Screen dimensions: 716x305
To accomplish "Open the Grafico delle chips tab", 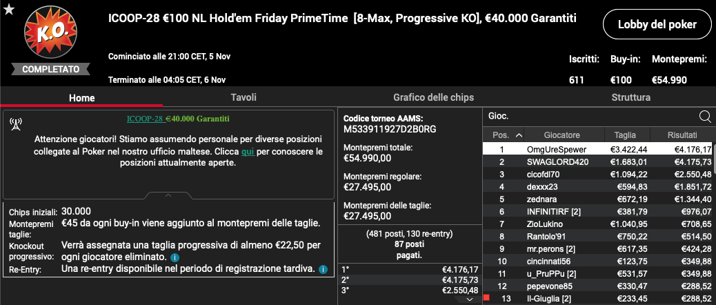I will (433, 97).
